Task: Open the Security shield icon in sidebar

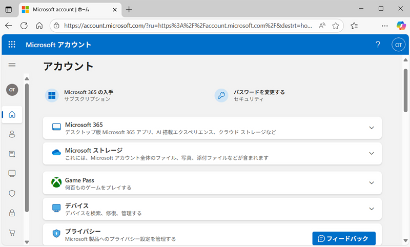Action: (12, 193)
